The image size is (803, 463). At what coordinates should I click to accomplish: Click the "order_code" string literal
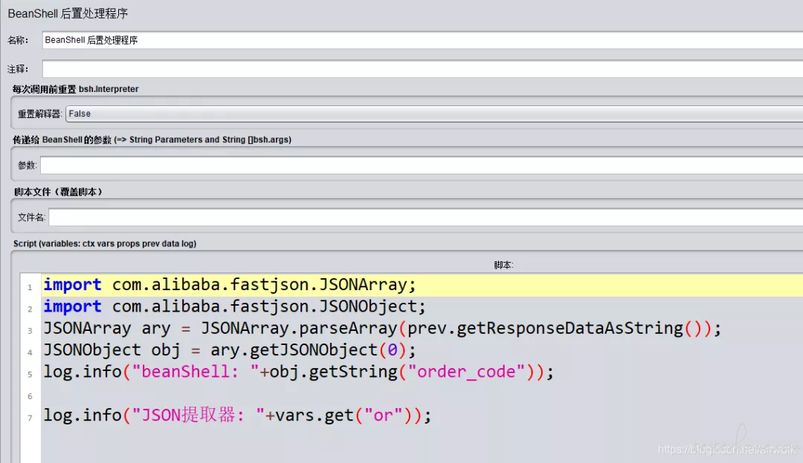coord(466,372)
